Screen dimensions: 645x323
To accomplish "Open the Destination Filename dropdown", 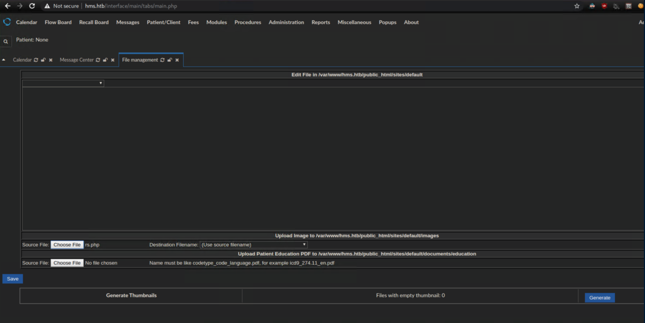I will tap(253, 245).
